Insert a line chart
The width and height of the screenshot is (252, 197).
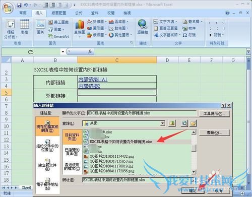(97, 22)
